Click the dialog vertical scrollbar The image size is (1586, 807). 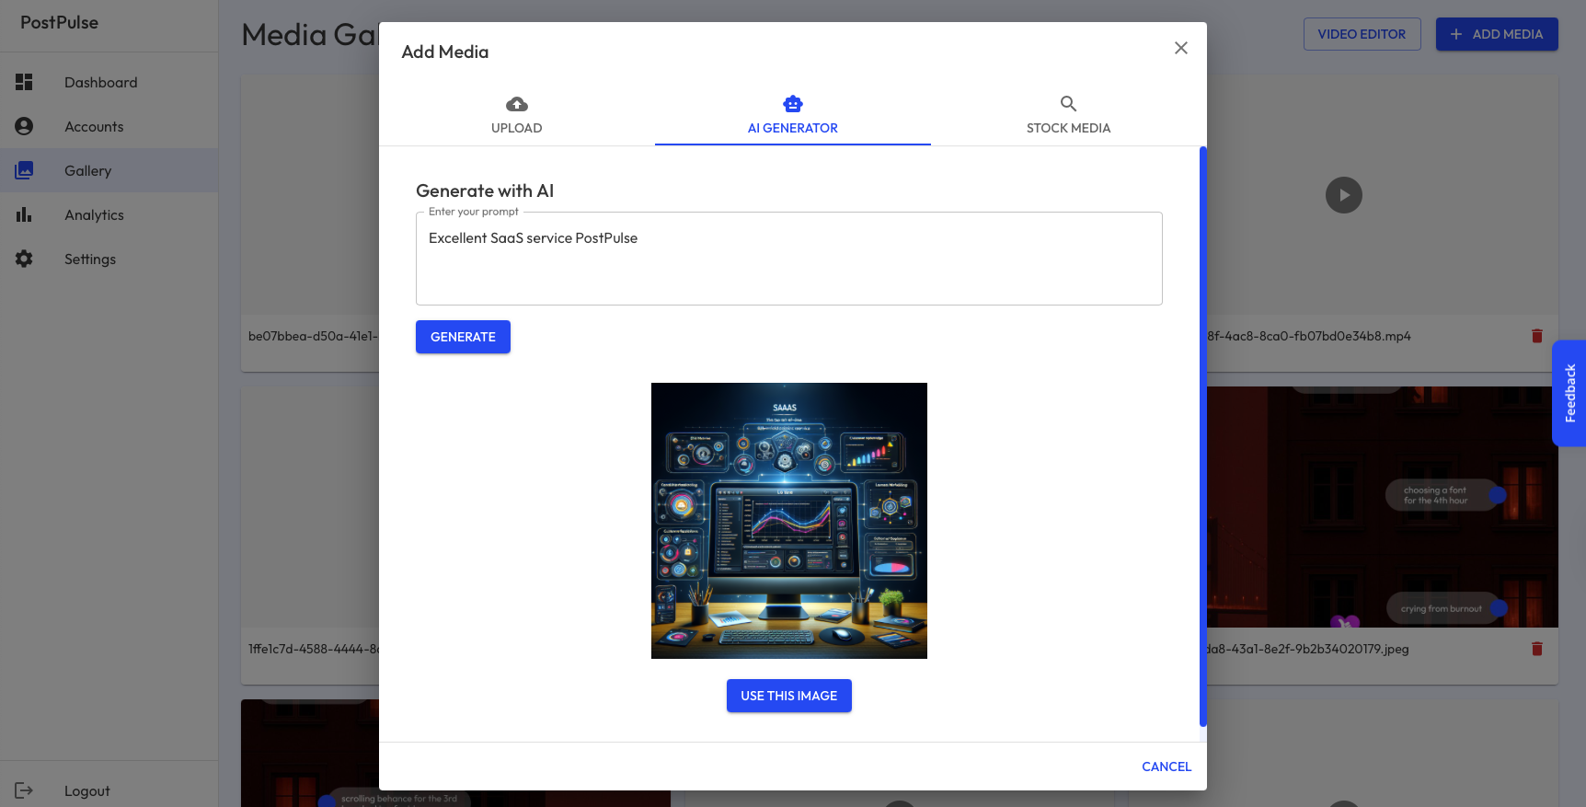click(1202, 437)
